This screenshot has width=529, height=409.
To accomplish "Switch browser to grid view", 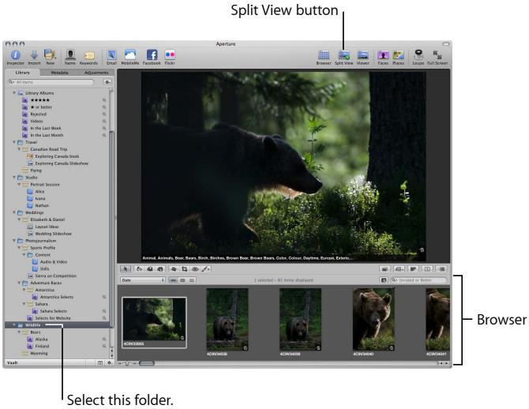I will [182, 280].
